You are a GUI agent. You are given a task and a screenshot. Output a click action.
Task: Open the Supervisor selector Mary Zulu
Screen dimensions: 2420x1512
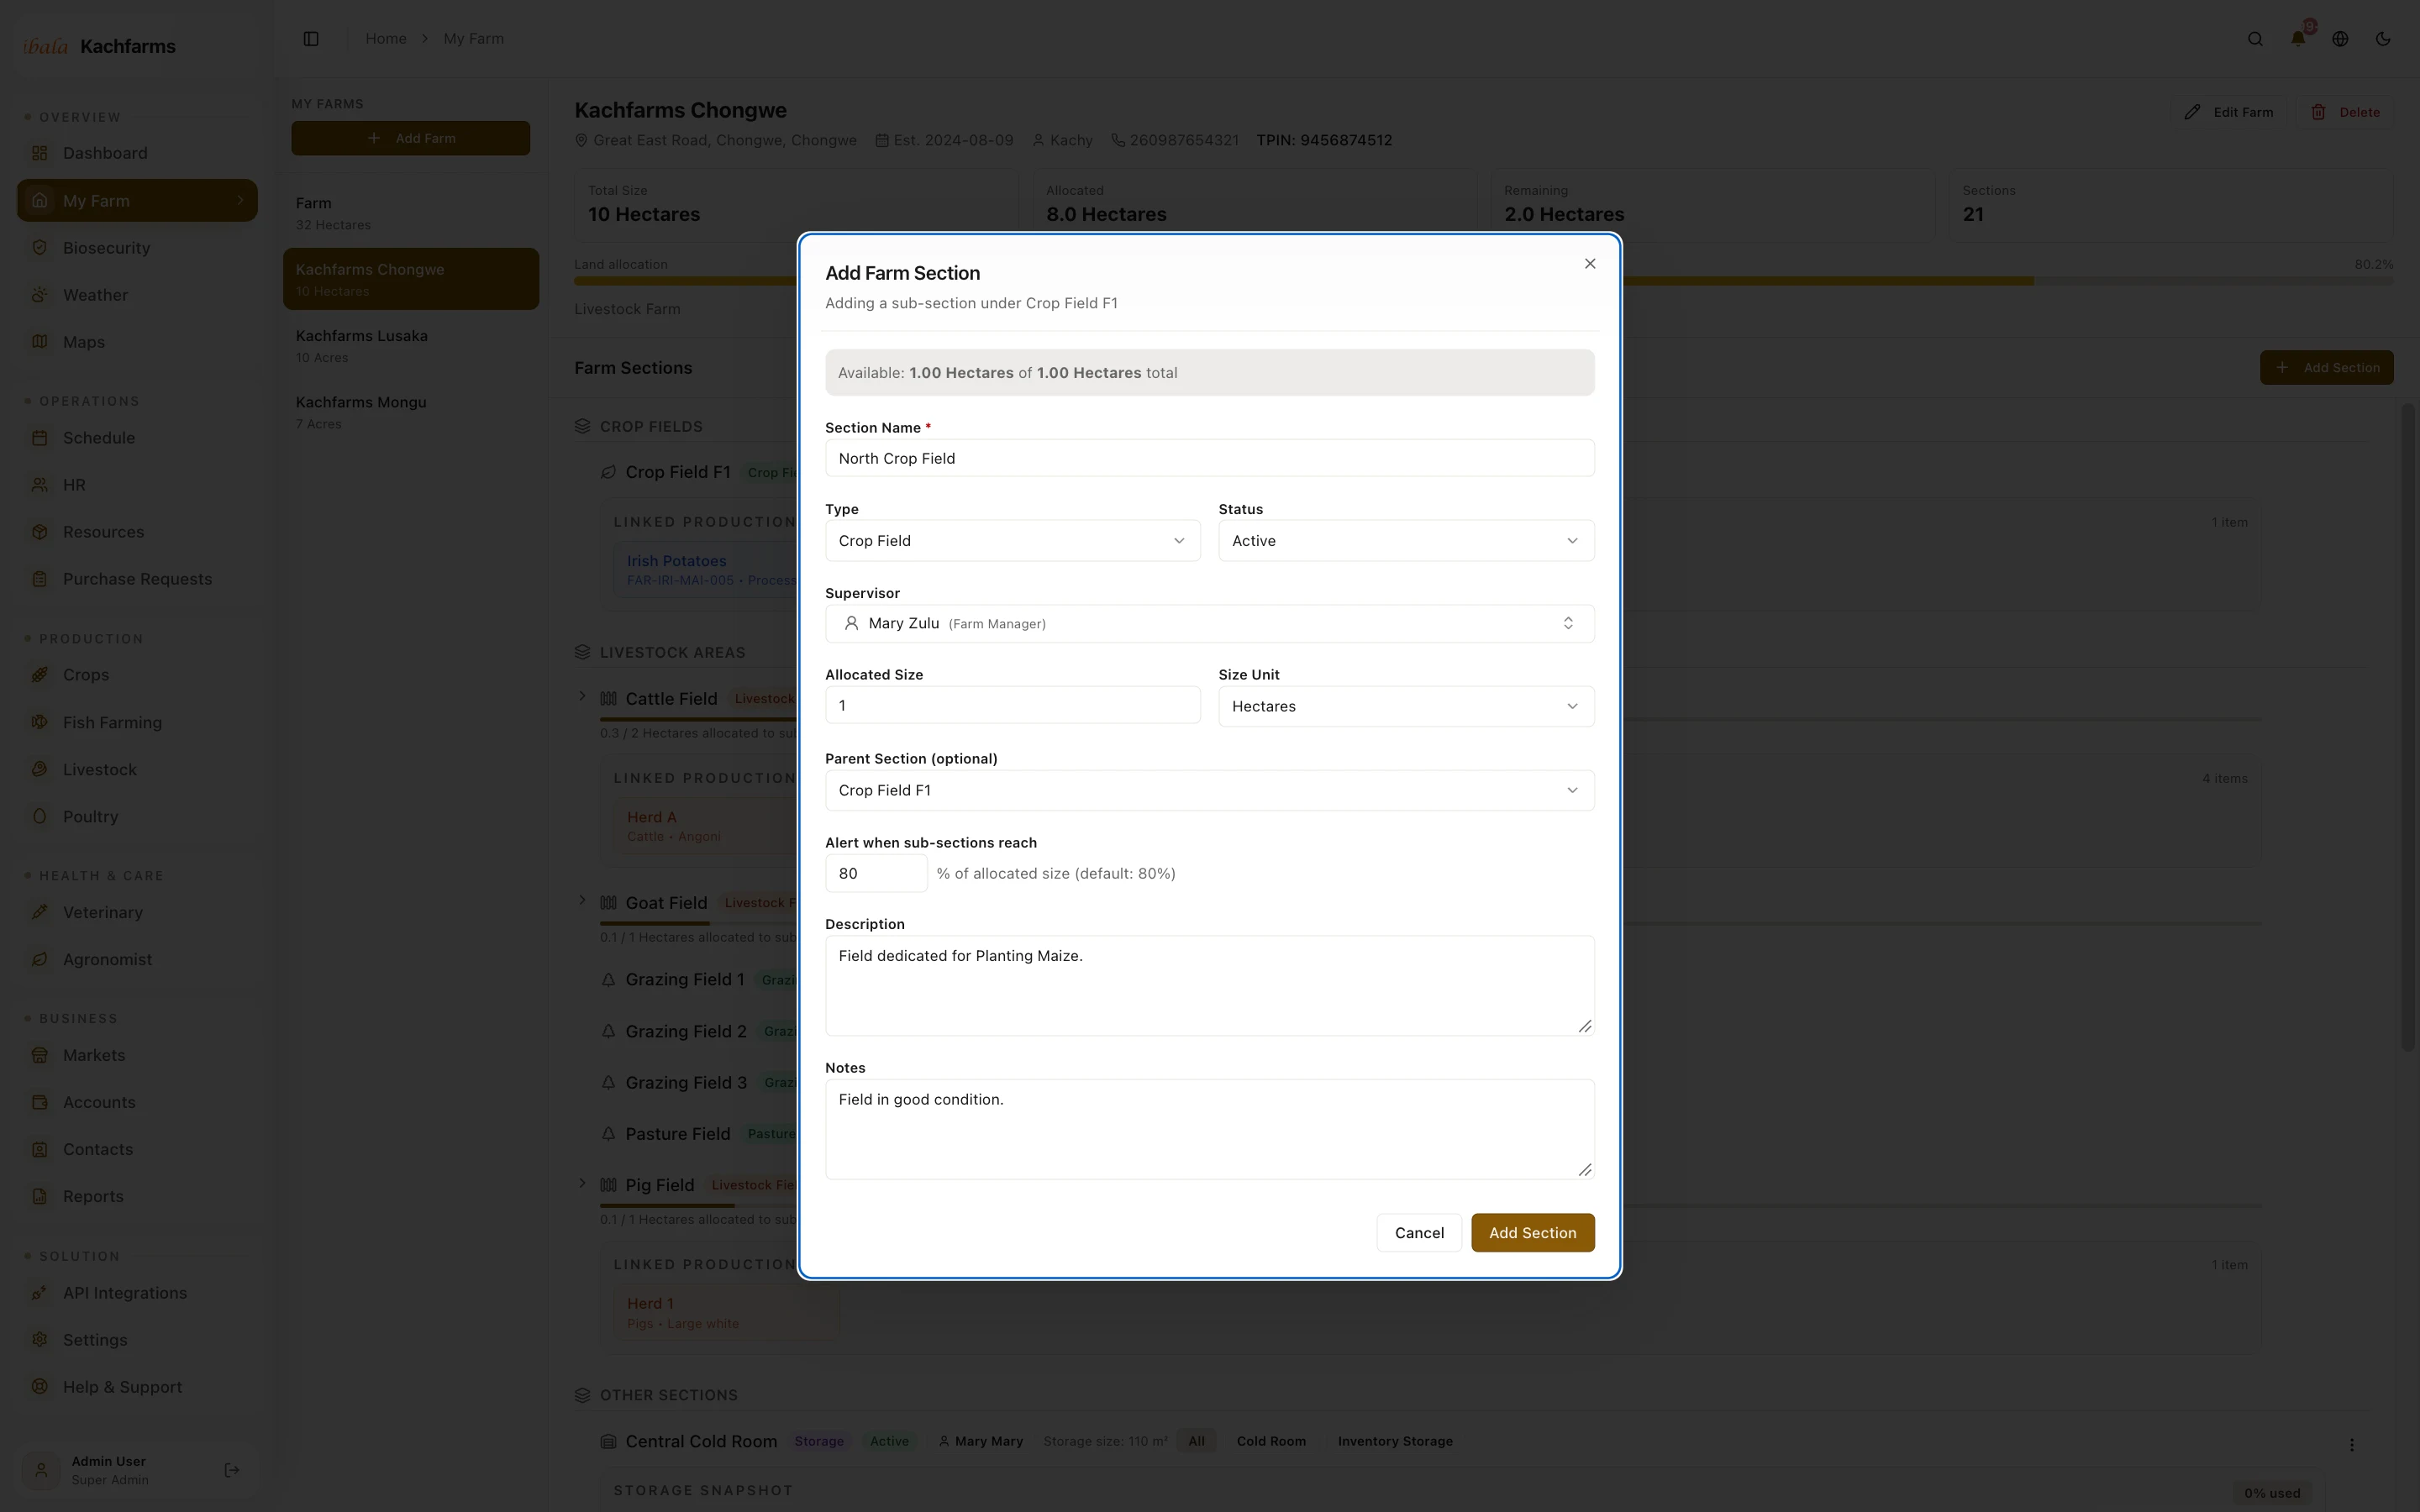coord(1209,624)
